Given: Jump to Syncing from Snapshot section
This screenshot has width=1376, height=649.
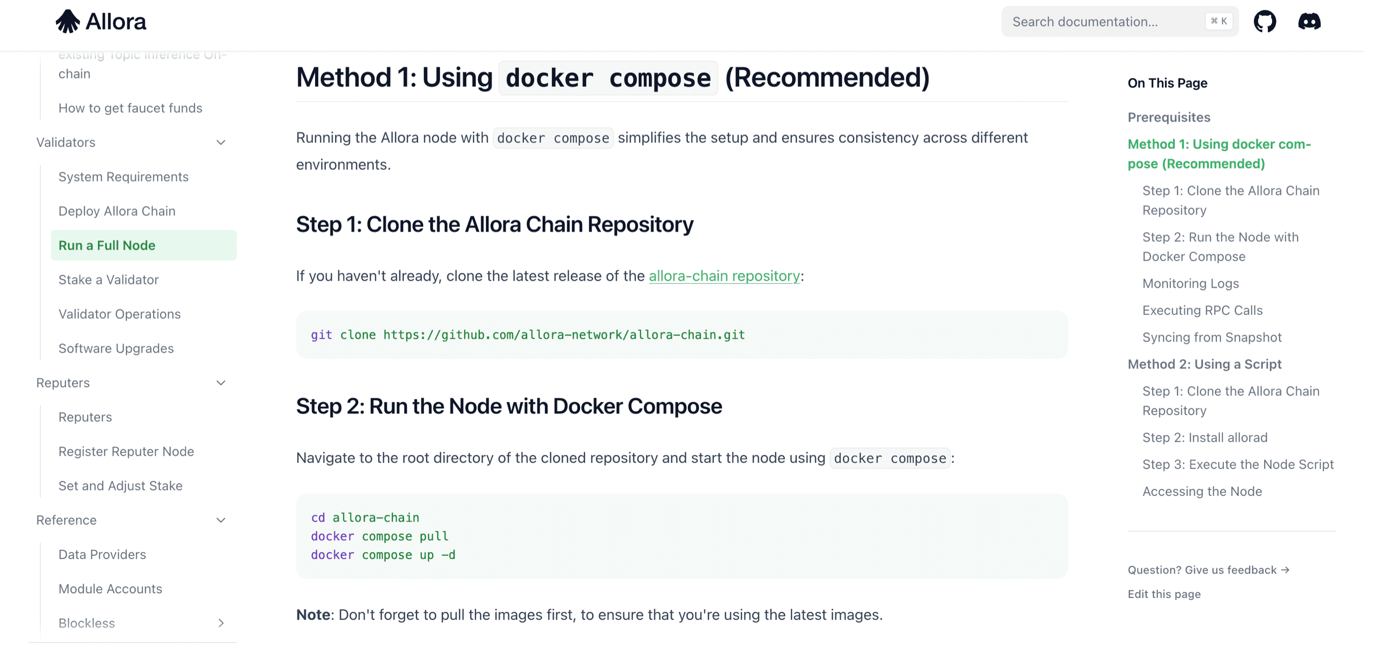Looking at the screenshot, I should [x=1212, y=338].
